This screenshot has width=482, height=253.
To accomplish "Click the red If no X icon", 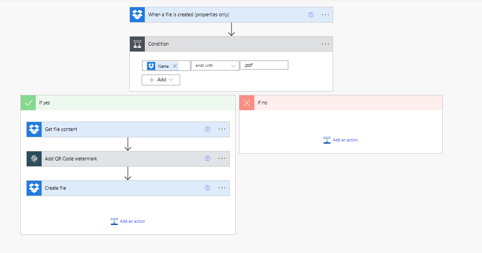I will point(247,103).
